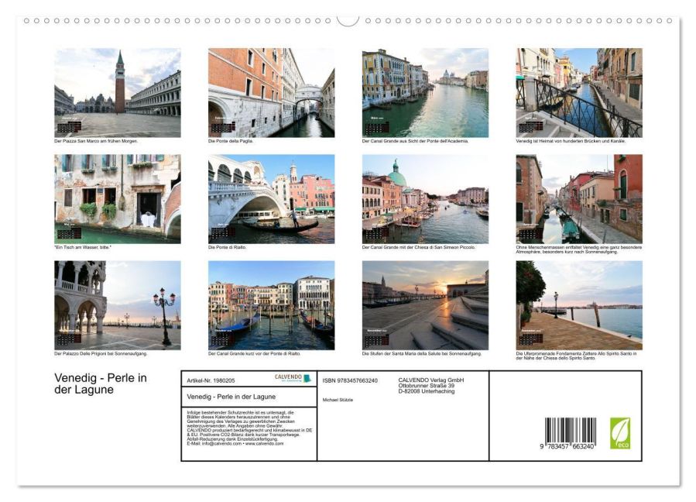
Task: Click the green eco leaf logo
Action: click(619, 433)
